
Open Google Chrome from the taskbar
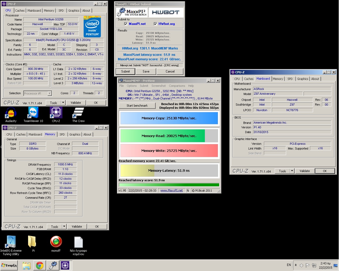click(x=40, y=265)
